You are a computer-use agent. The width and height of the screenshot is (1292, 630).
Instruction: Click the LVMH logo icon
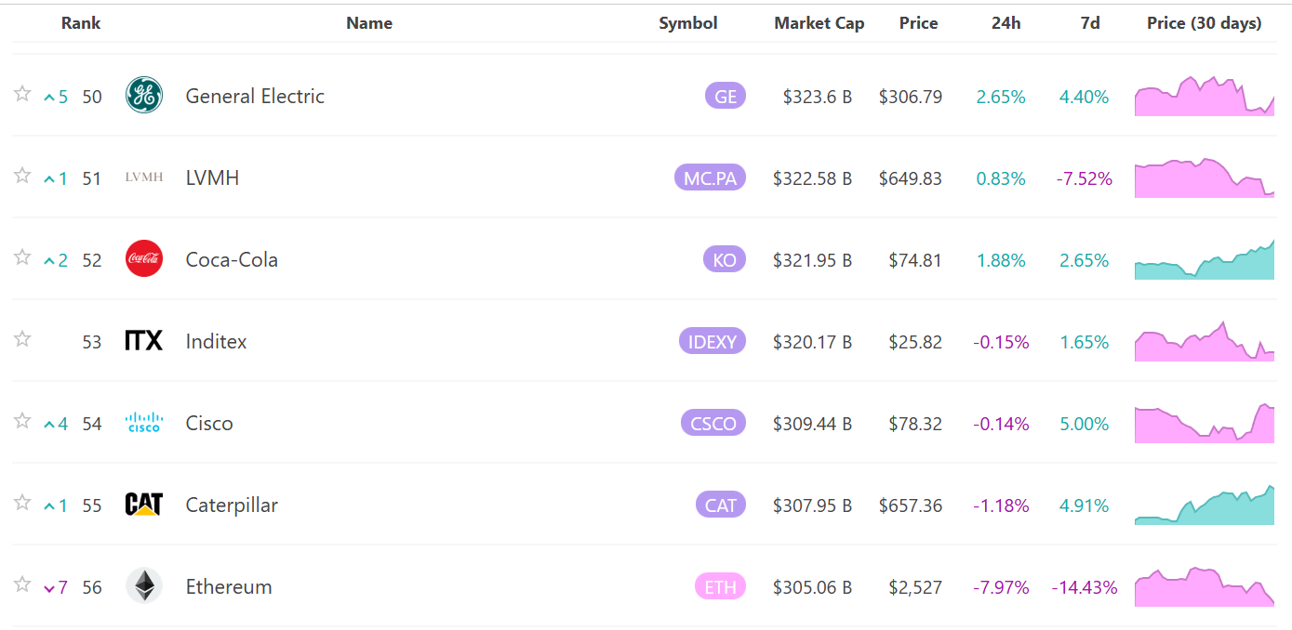(x=144, y=177)
